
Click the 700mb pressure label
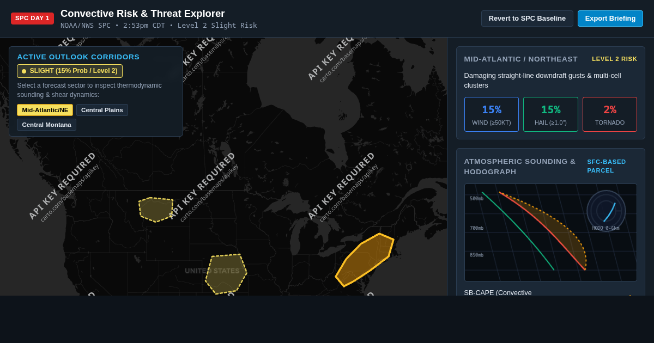(476, 228)
